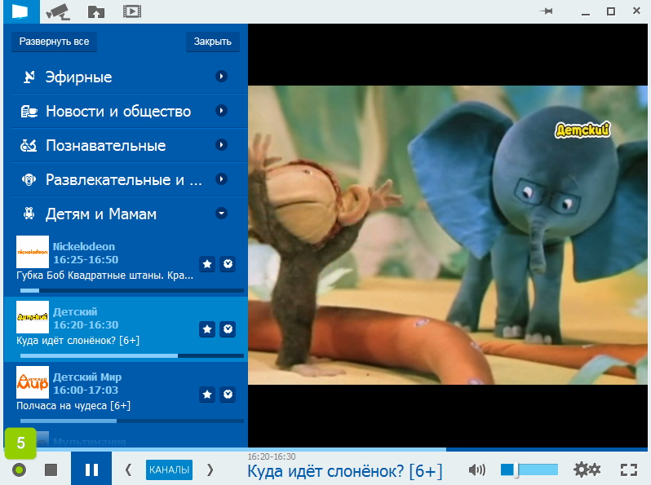
Task: Open the folder upload tab
Action: tap(96, 11)
